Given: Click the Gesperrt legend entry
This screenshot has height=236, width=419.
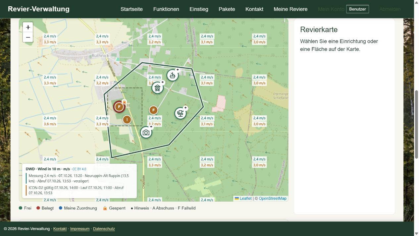Looking at the screenshot, I should 114,208.
